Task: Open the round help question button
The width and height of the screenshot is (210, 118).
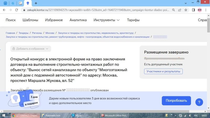Action: coord(199,102)
